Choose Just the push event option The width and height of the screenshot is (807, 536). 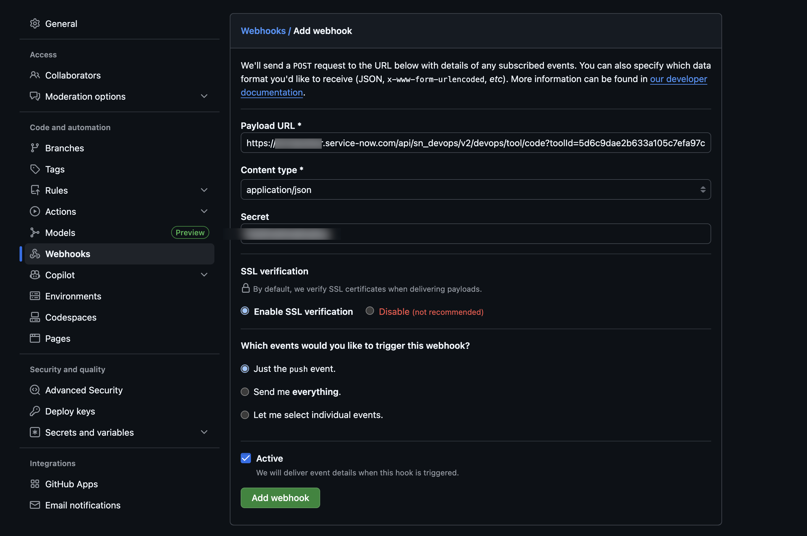245,369
